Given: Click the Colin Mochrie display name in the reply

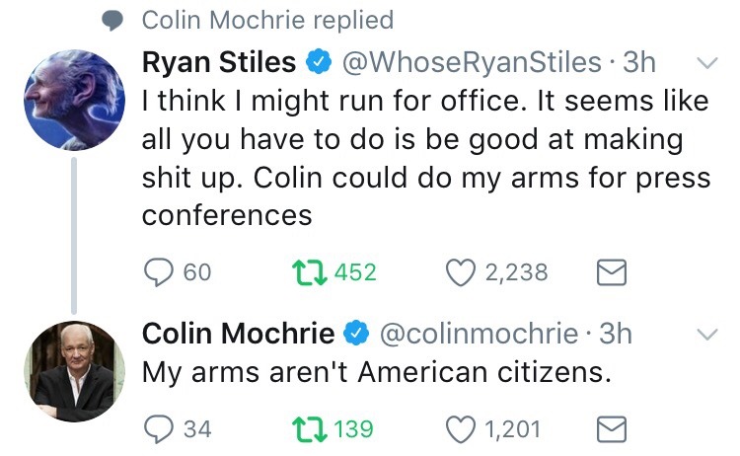Looking at the screenshot, I should pyautogui.click(x=238, y=335).
